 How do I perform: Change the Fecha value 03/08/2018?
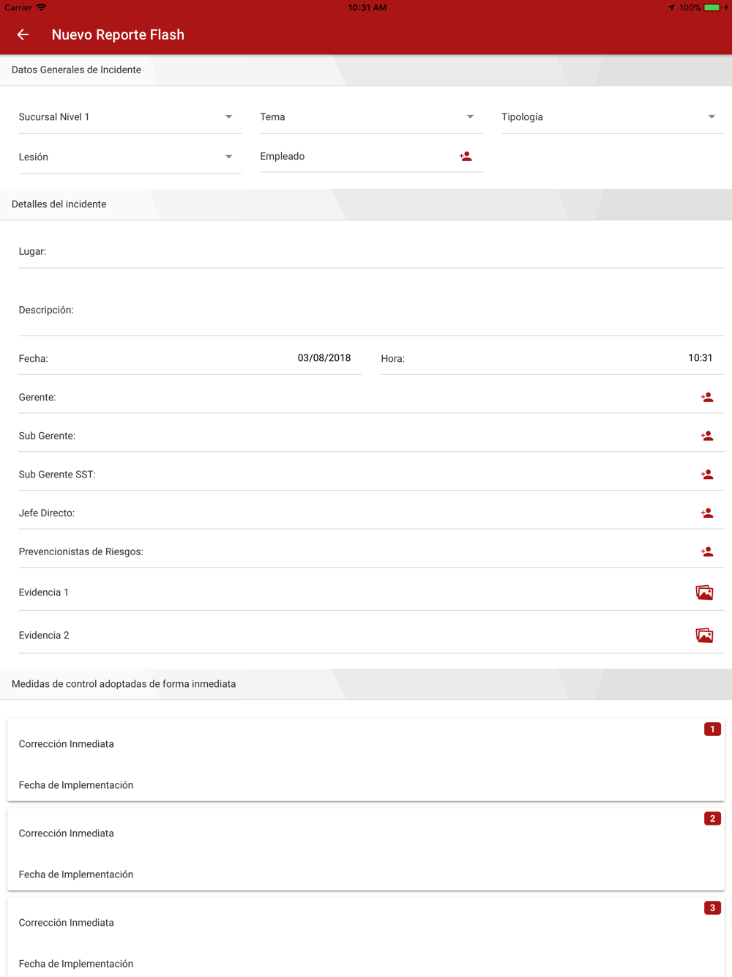(324, 358)
